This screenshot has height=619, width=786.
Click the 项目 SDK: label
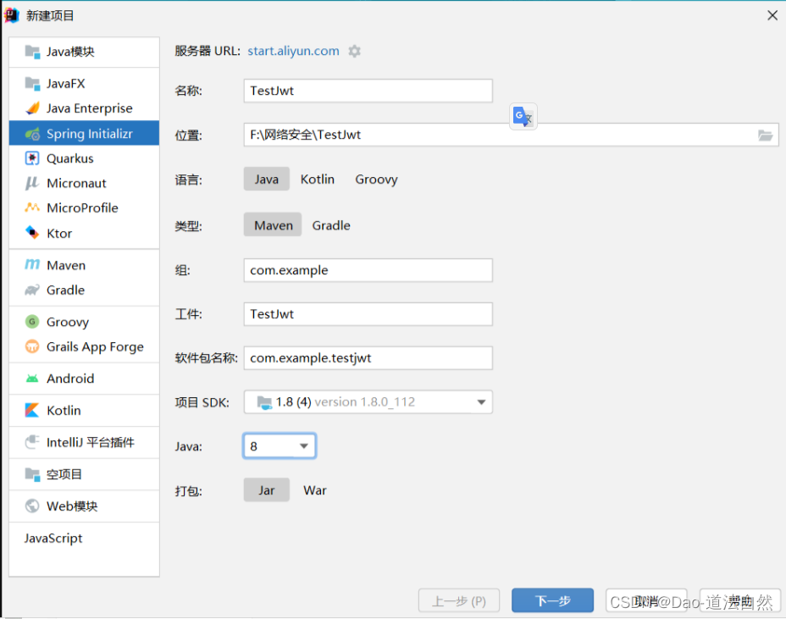(202, 402)
